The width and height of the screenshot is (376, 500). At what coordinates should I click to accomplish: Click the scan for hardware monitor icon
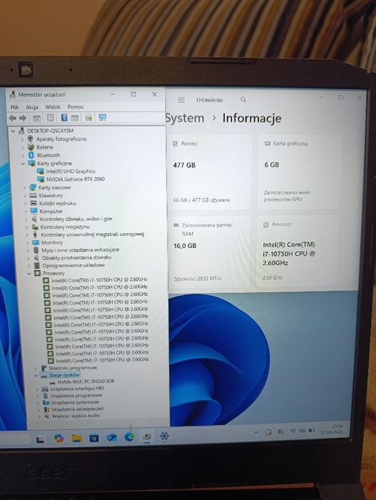click(102, 118)
